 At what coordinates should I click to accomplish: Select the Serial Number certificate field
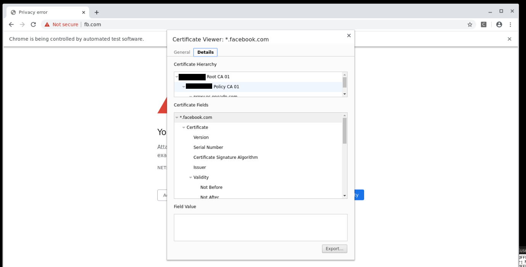[x=208, y=147]
